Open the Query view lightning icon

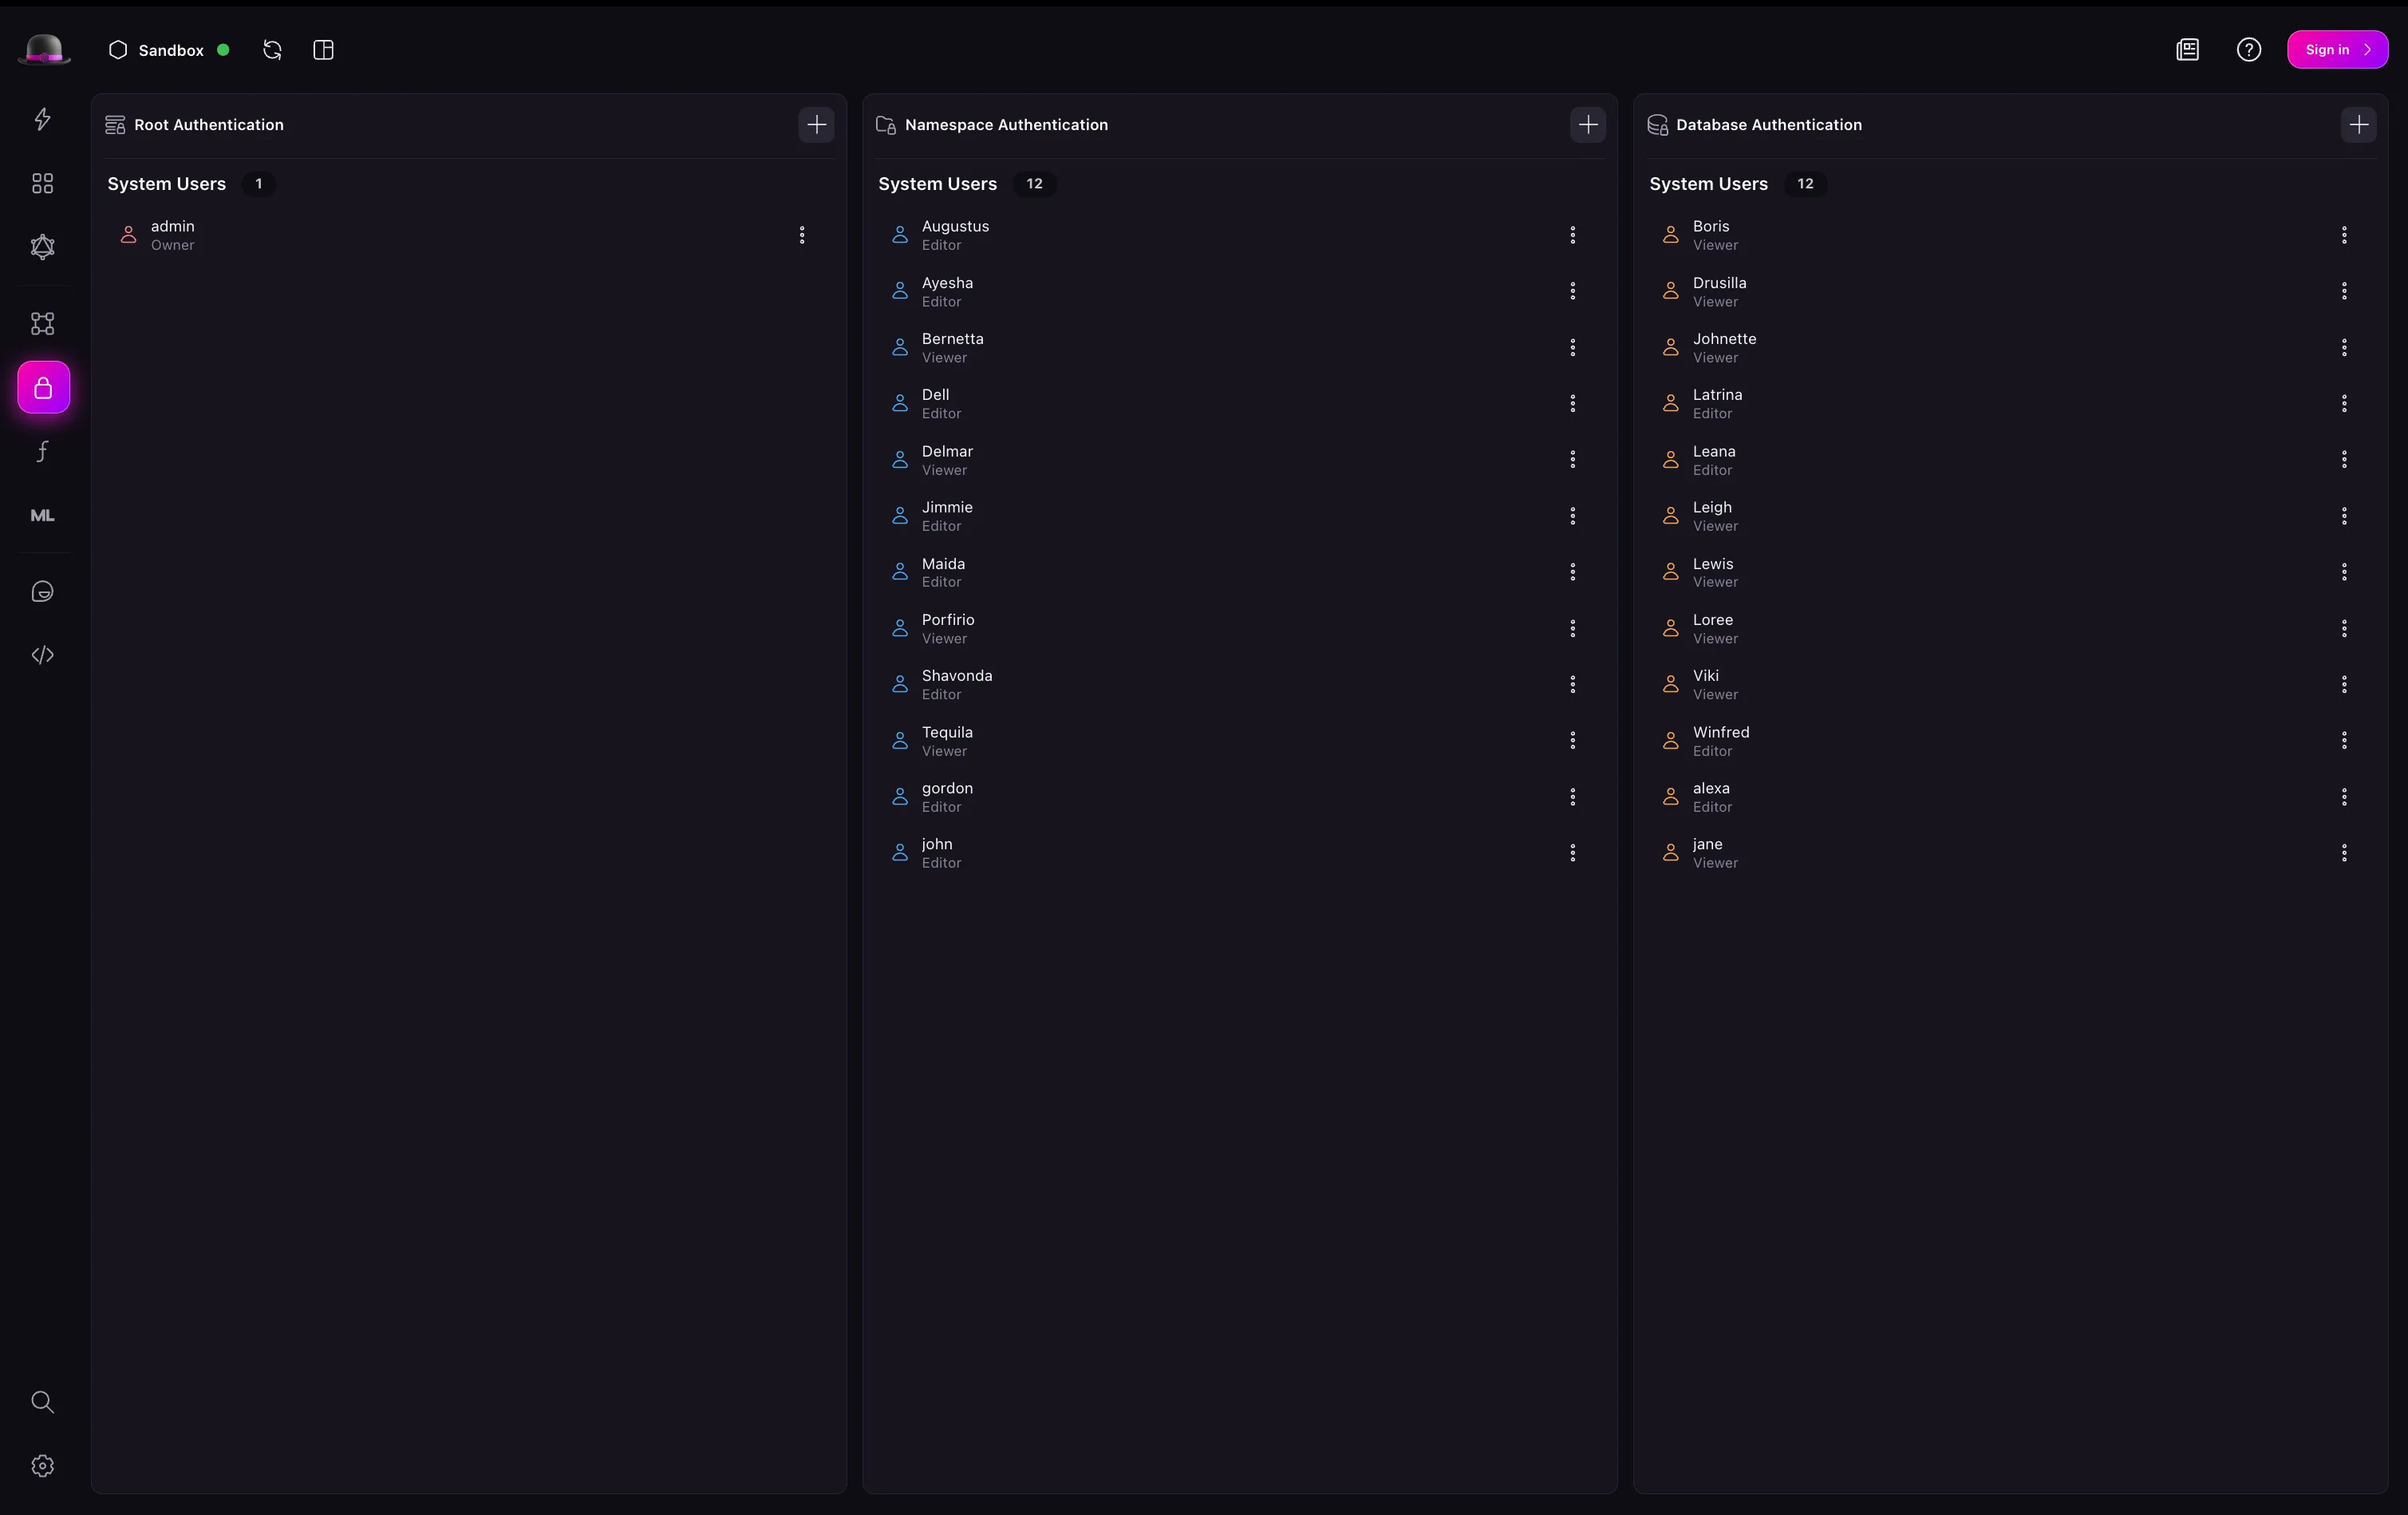tap(42, 119)
